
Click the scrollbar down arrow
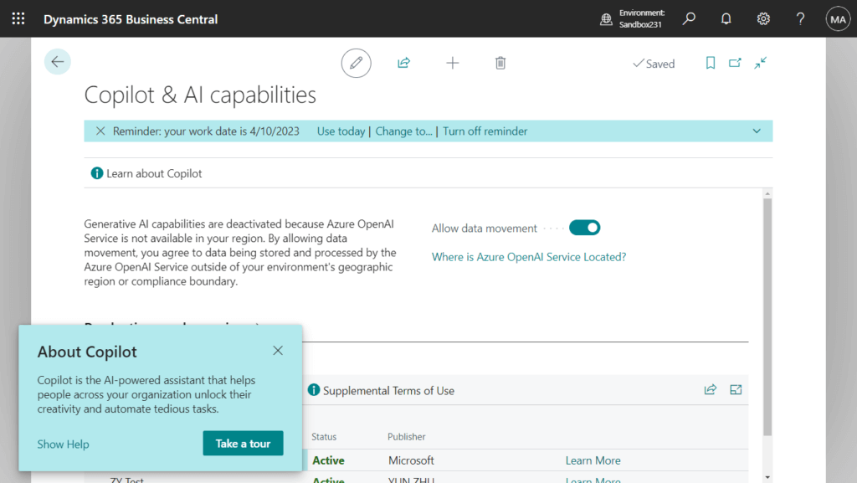click(x=767, y=477)
